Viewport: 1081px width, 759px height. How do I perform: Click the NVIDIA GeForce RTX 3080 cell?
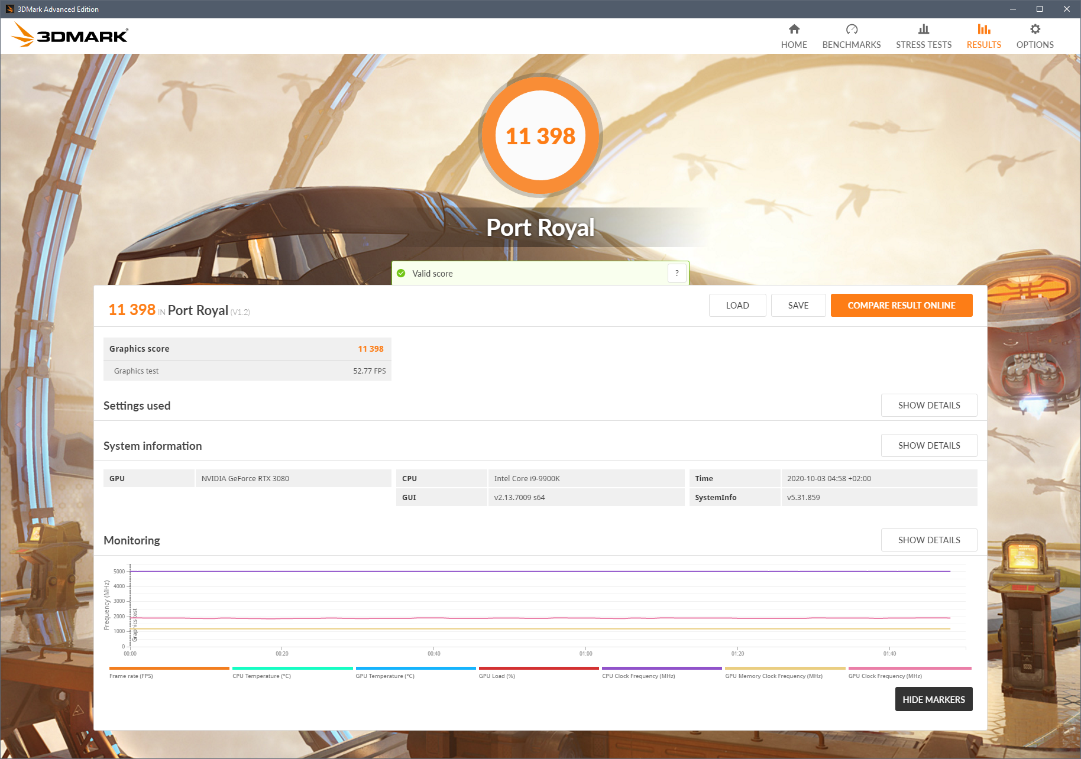(x=293, y=478)
